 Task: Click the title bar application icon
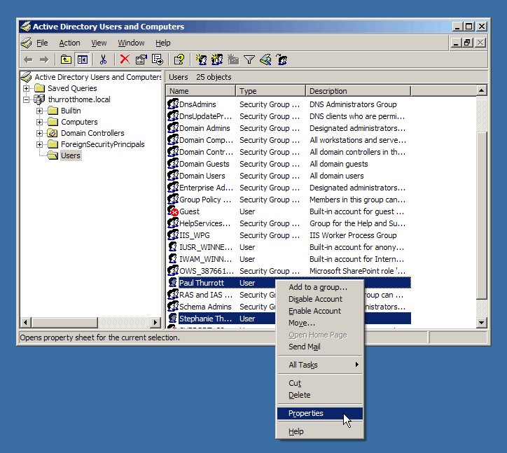(26, 27)
